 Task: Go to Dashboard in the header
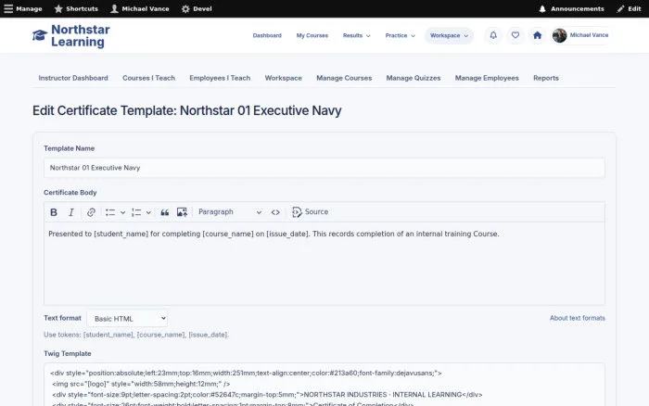tap(267, 35)
